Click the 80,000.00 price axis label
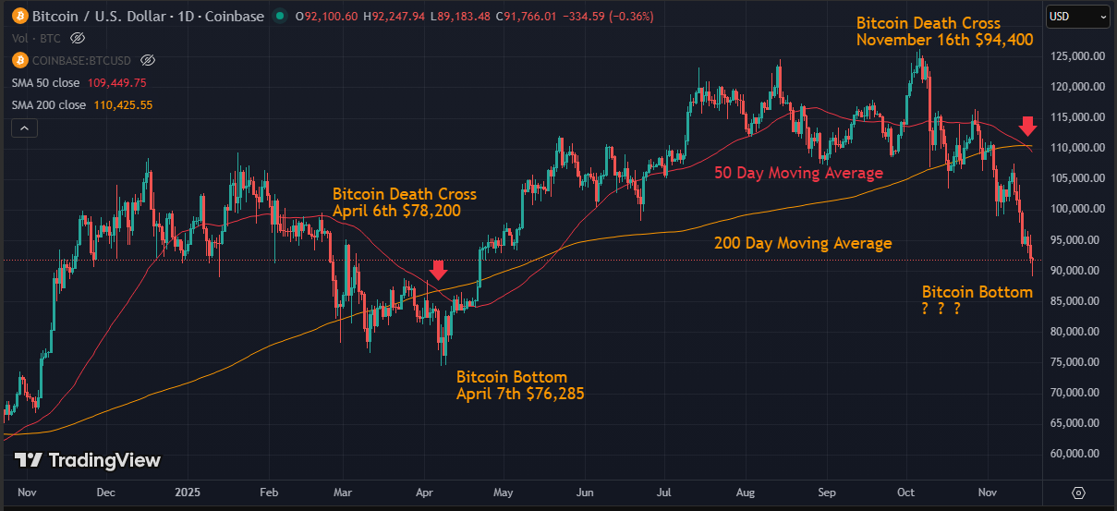 [x=1075, y=332]
